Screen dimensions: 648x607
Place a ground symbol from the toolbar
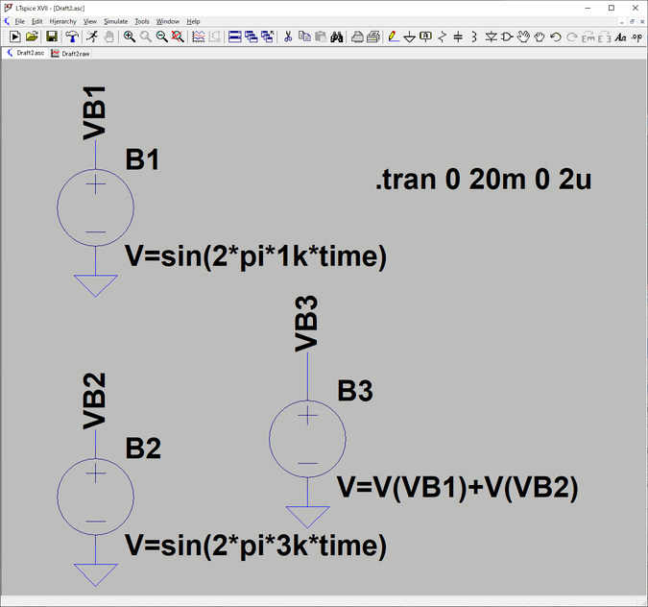tap(409, 36)
